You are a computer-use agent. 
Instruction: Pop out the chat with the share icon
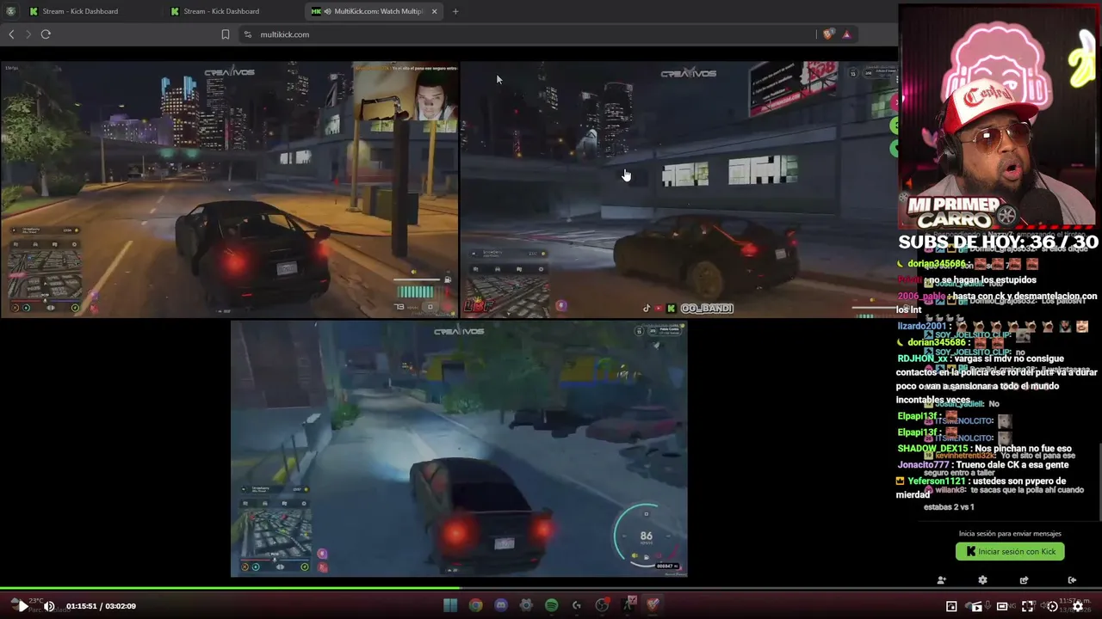(1024, 580)
